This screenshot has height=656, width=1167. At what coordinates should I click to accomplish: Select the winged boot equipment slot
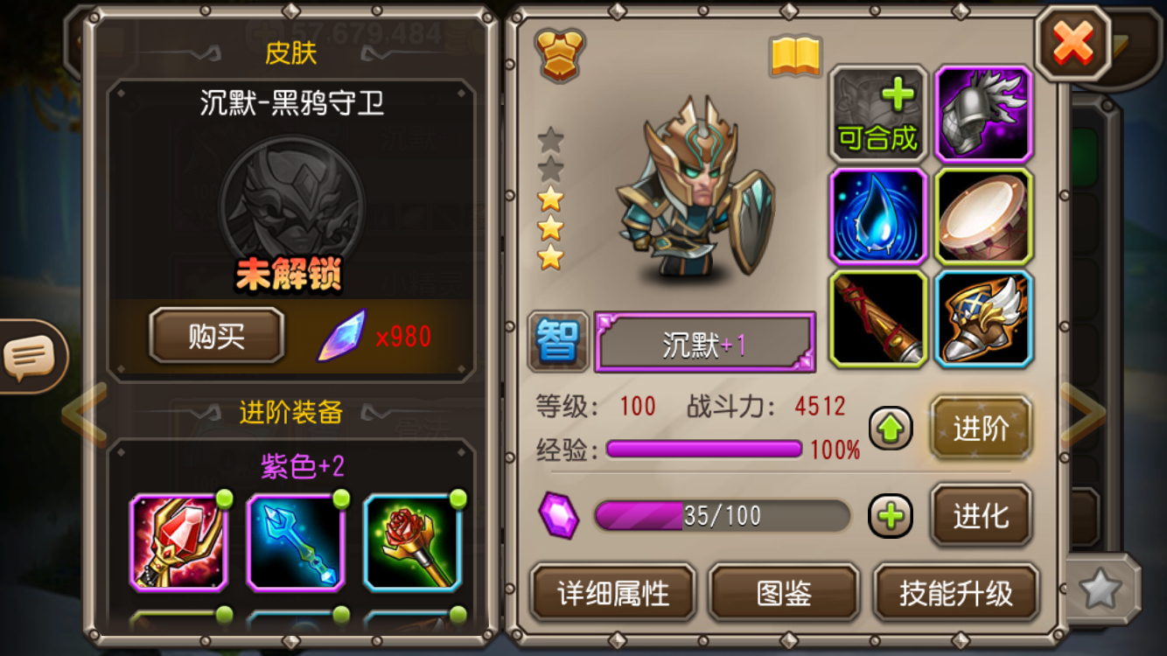pos(983,318)
